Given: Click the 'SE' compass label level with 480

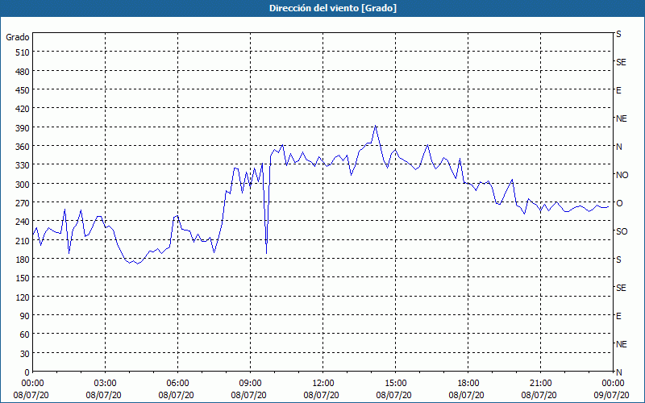Looking at the screenshot, I should (621, 62).
